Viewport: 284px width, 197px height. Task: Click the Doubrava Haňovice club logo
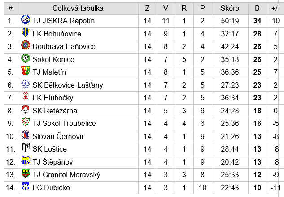click(26, 45)
